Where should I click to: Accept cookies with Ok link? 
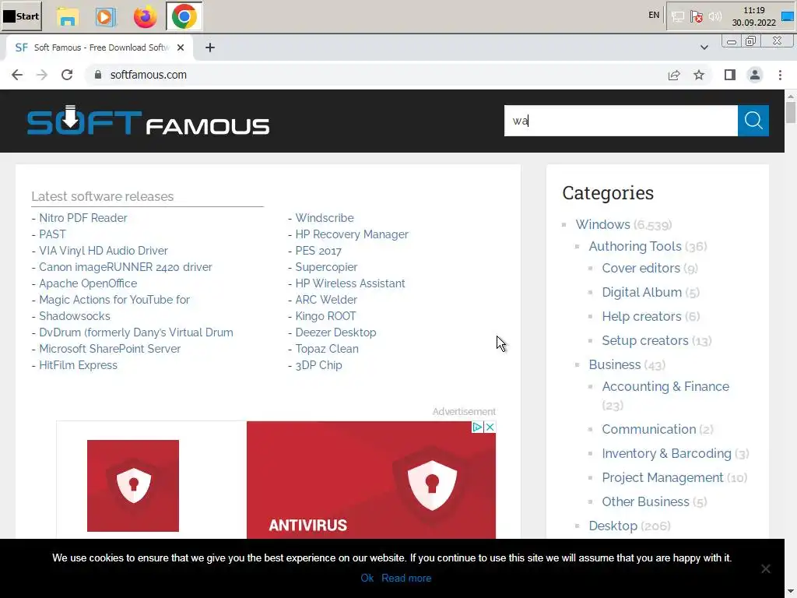(x=367, y=579)
